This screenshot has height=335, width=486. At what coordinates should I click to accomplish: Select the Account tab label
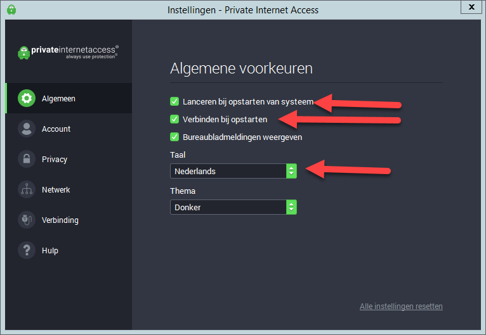tap(56, 129)
